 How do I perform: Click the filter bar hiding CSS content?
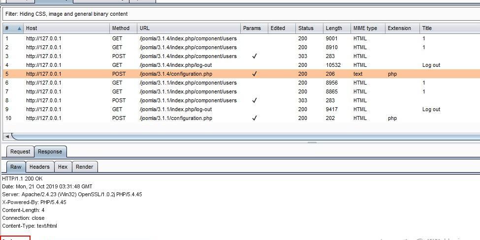click(x=241, y=14)
